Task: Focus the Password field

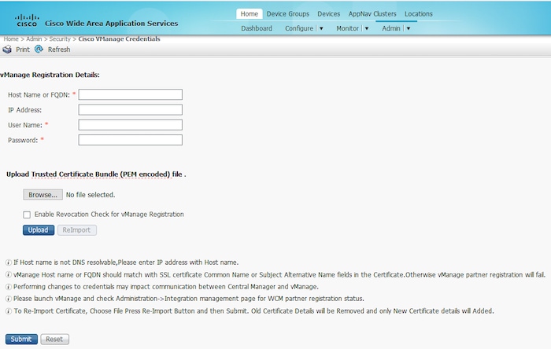Action: click(x=131, y=140)
